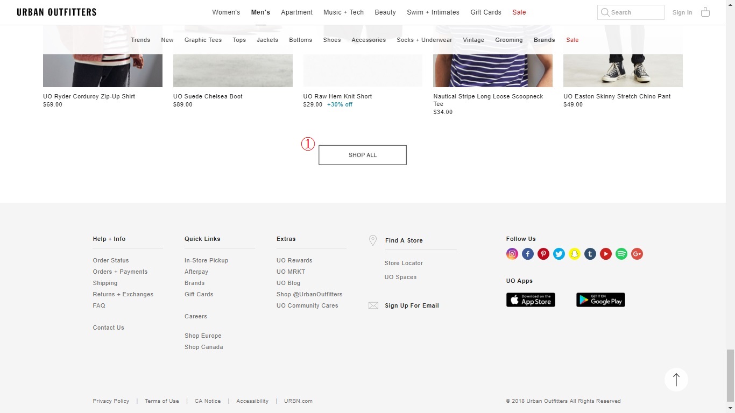Open the Store Locator link
The height and width of the screenshot is (413, 735).
point(404,263)
